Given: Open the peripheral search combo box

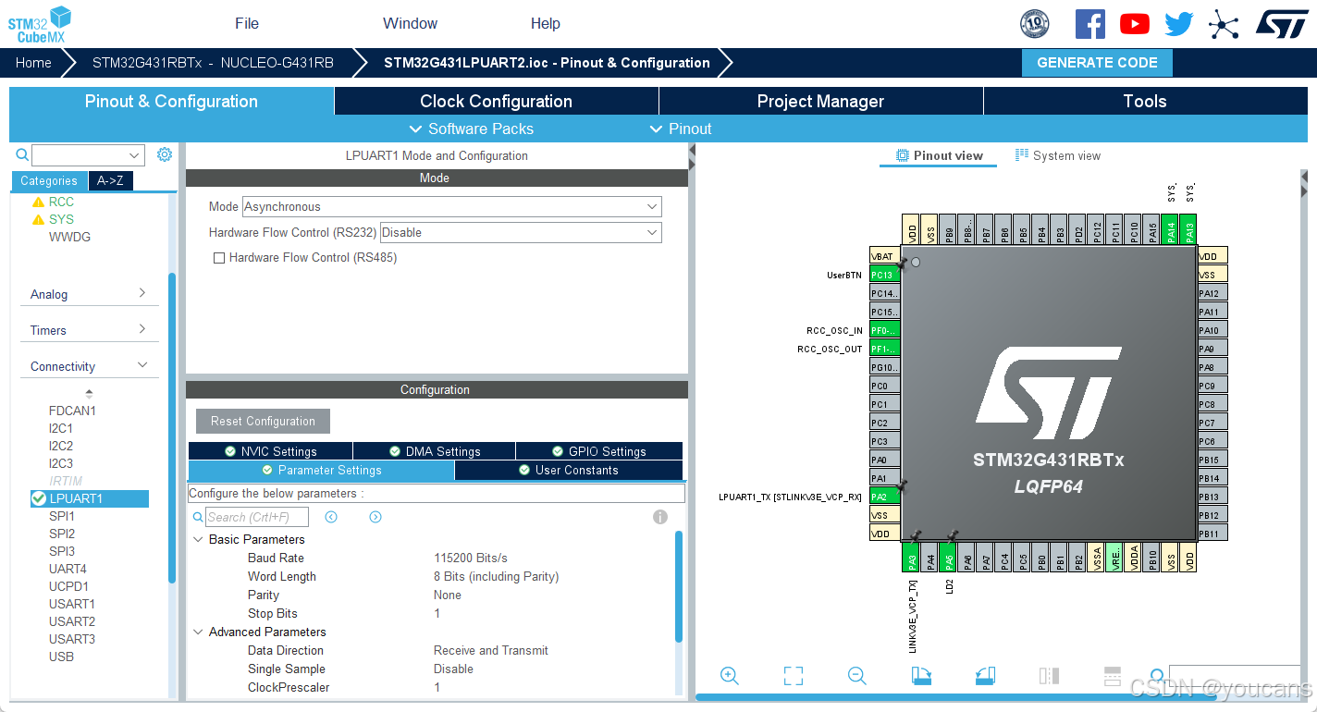Looking at the screenshot, I should (x=88, y=155).
